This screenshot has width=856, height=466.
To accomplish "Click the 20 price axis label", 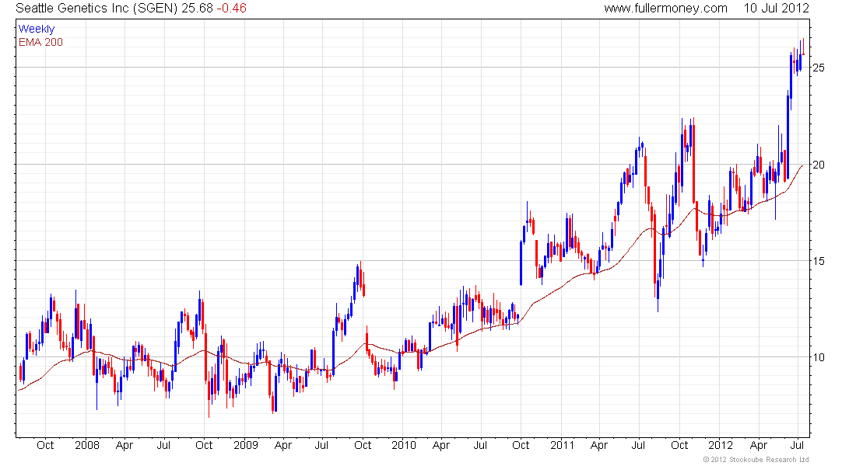I will tap(819, 165).
